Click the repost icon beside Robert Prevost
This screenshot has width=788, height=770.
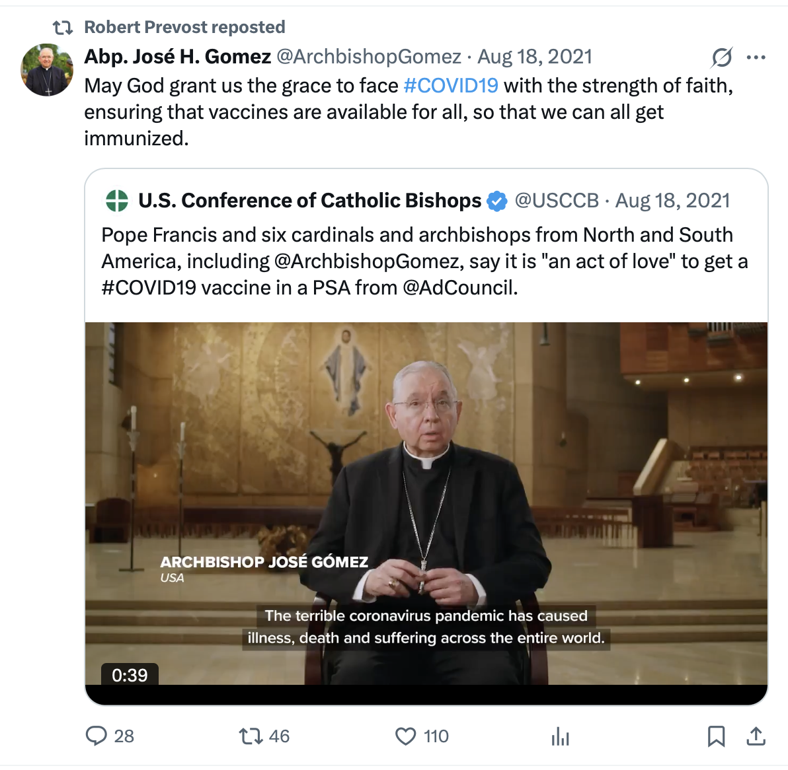[63, 28]
